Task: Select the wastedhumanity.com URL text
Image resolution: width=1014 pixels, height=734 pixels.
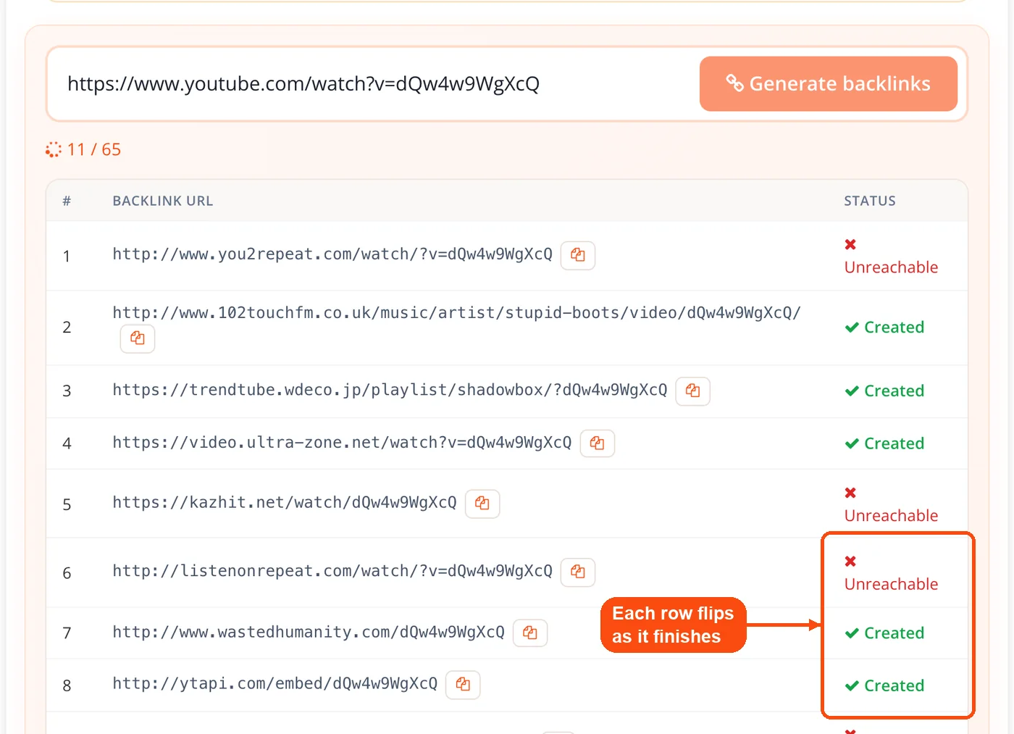Action: point(309,632)
